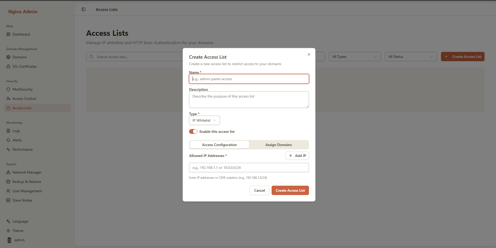496x248 pixels.
Task: Click the Domains globe icon
Action: (x=8, y=57)
